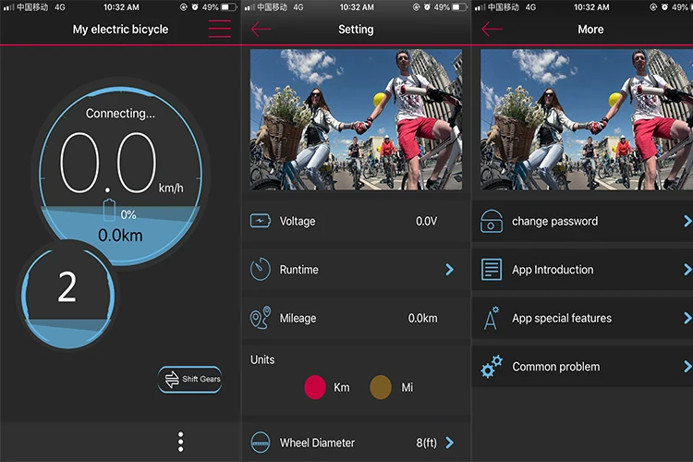This screenshot has height=462, width=693.
Task: Tap the Shift Gears button
Action: [190, 379]
